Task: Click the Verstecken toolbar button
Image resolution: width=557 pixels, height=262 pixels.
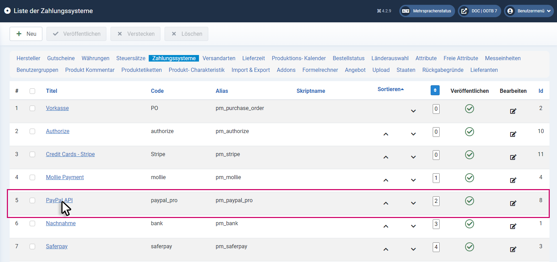Action: (135, 34)
